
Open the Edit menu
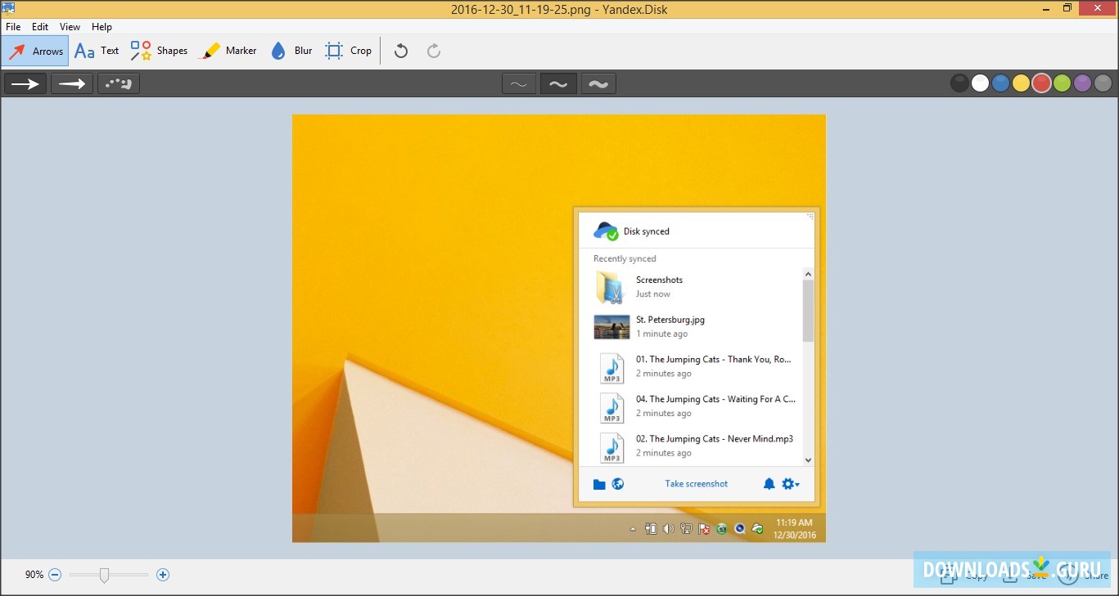(40, 27)
